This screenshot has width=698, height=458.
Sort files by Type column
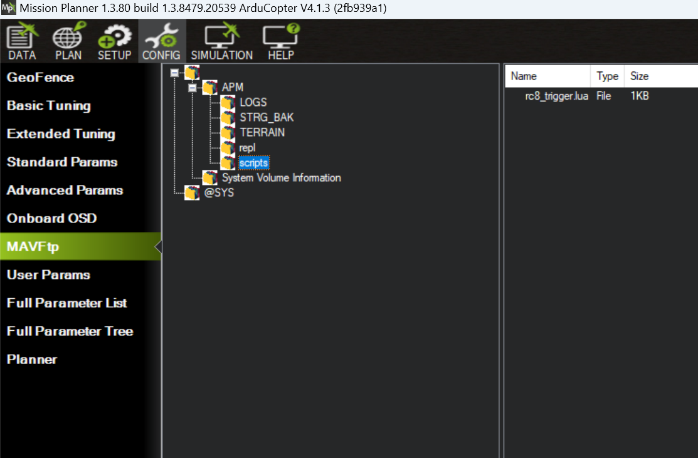tap(608, 76)
